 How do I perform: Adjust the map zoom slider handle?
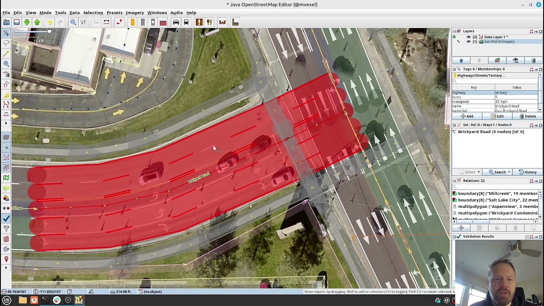coord(49,31)
